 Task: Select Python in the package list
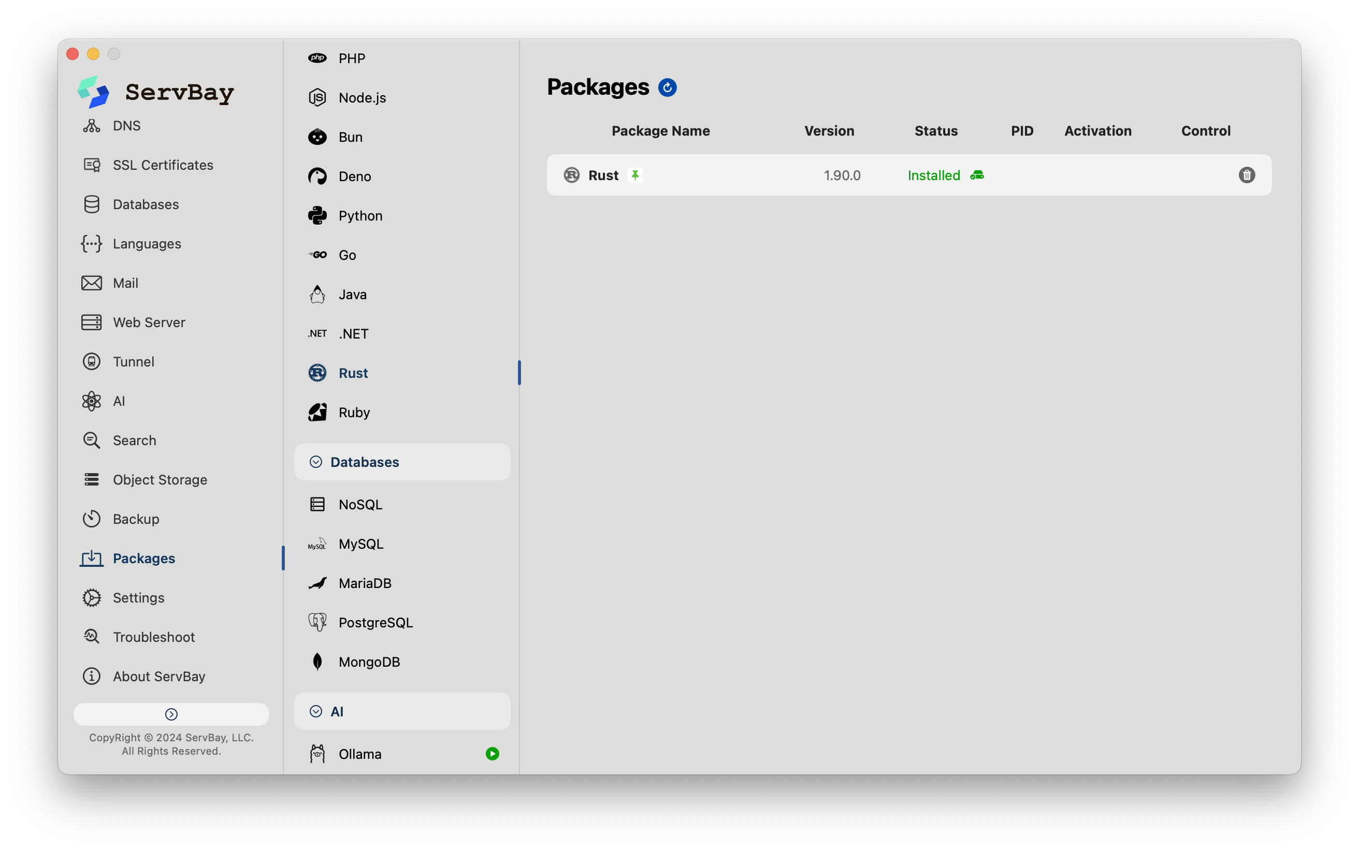360,215
